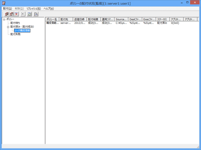This screenshot has height=150, width=201.
Task: Open the リフレッシュ(R) menu
Action: (33, 8)
